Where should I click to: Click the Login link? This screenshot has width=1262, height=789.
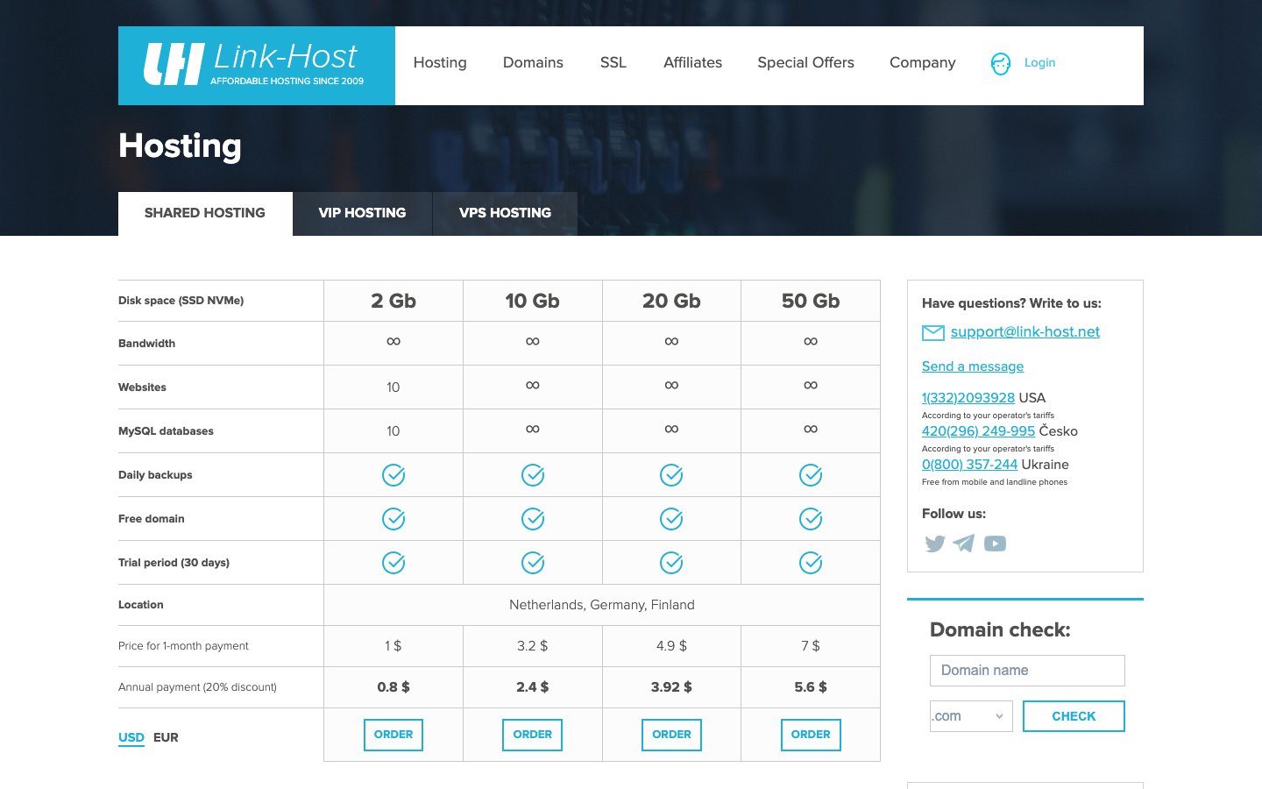point(1039,63)
